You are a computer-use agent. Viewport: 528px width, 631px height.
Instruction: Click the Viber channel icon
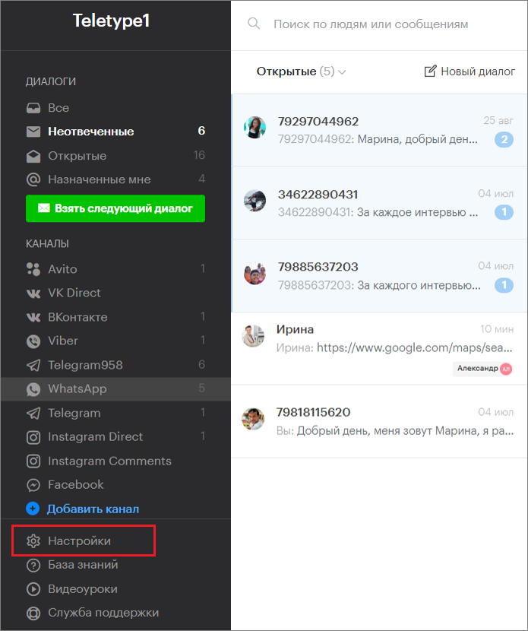[33, 341]
